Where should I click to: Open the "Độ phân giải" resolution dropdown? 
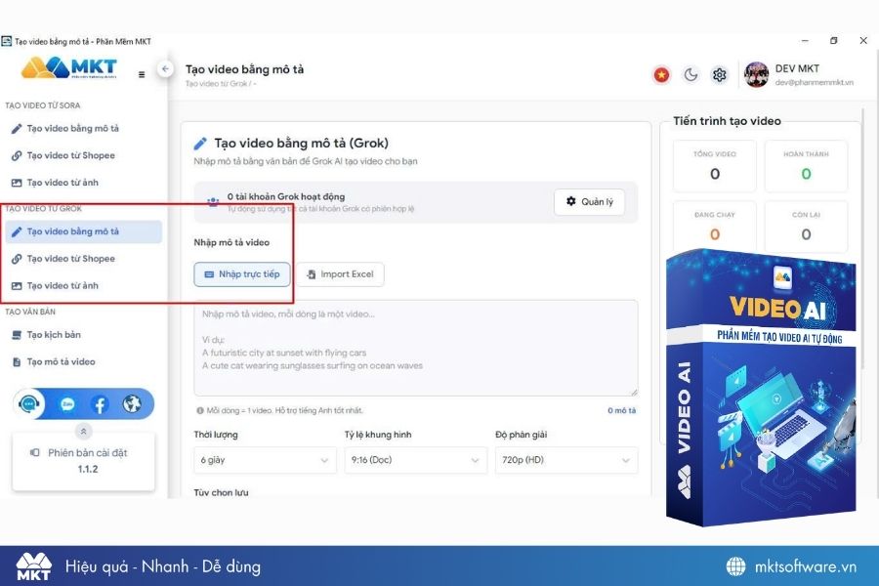565,459
